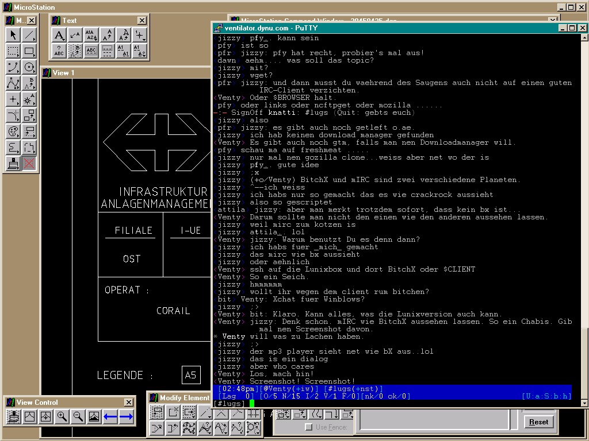Choose the Insert Vertex tool in Modify Element
589x441 pixels.
189,428
